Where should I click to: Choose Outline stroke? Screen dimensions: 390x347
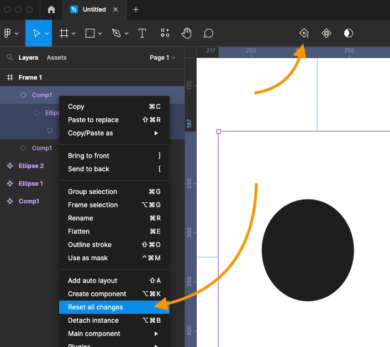tap(114, 245)
